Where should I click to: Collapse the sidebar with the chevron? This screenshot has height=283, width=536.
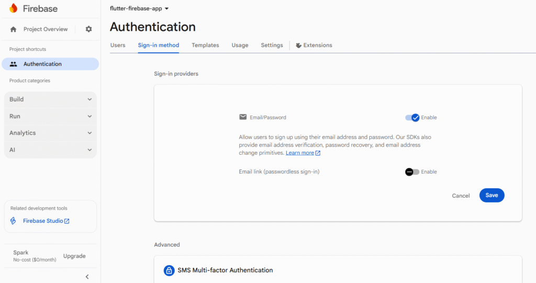(87, 277)
